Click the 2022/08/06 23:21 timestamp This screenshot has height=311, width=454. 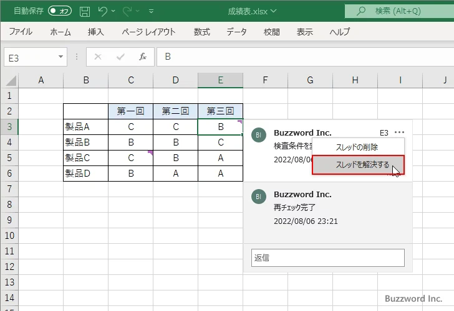coord(306,221)
